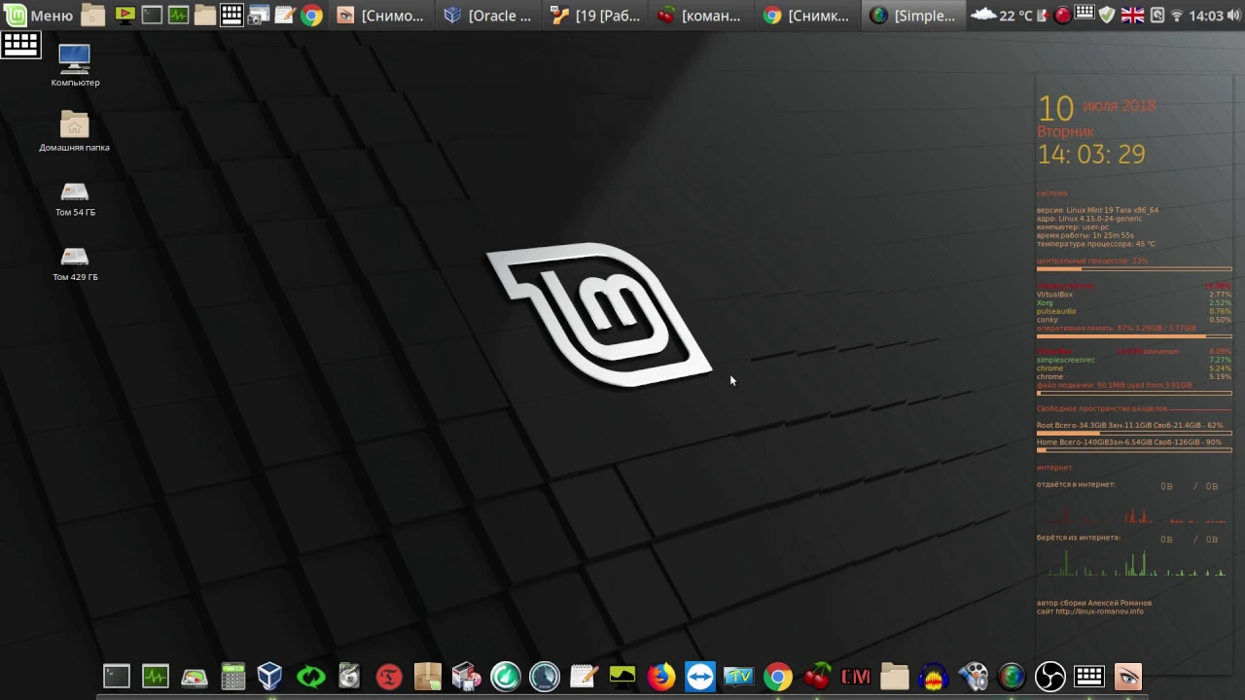
Task: Launch Audacity headphones icon in dock
Action: 934,676
